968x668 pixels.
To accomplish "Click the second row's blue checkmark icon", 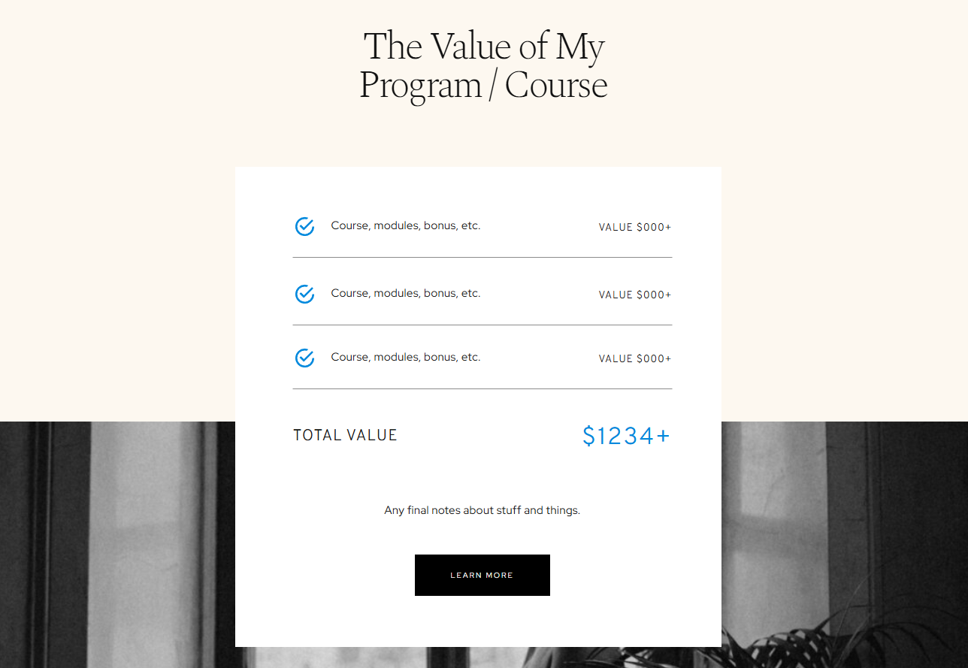I will tap(304, 294).
